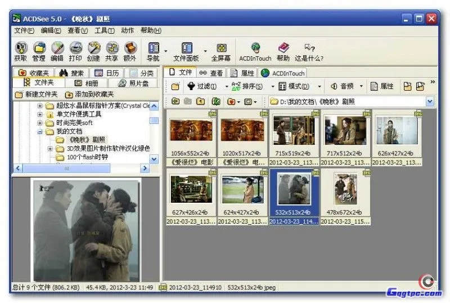Click the grayed forward folder icon
This screenshot has height=303, width=450.
click(188, 101)
